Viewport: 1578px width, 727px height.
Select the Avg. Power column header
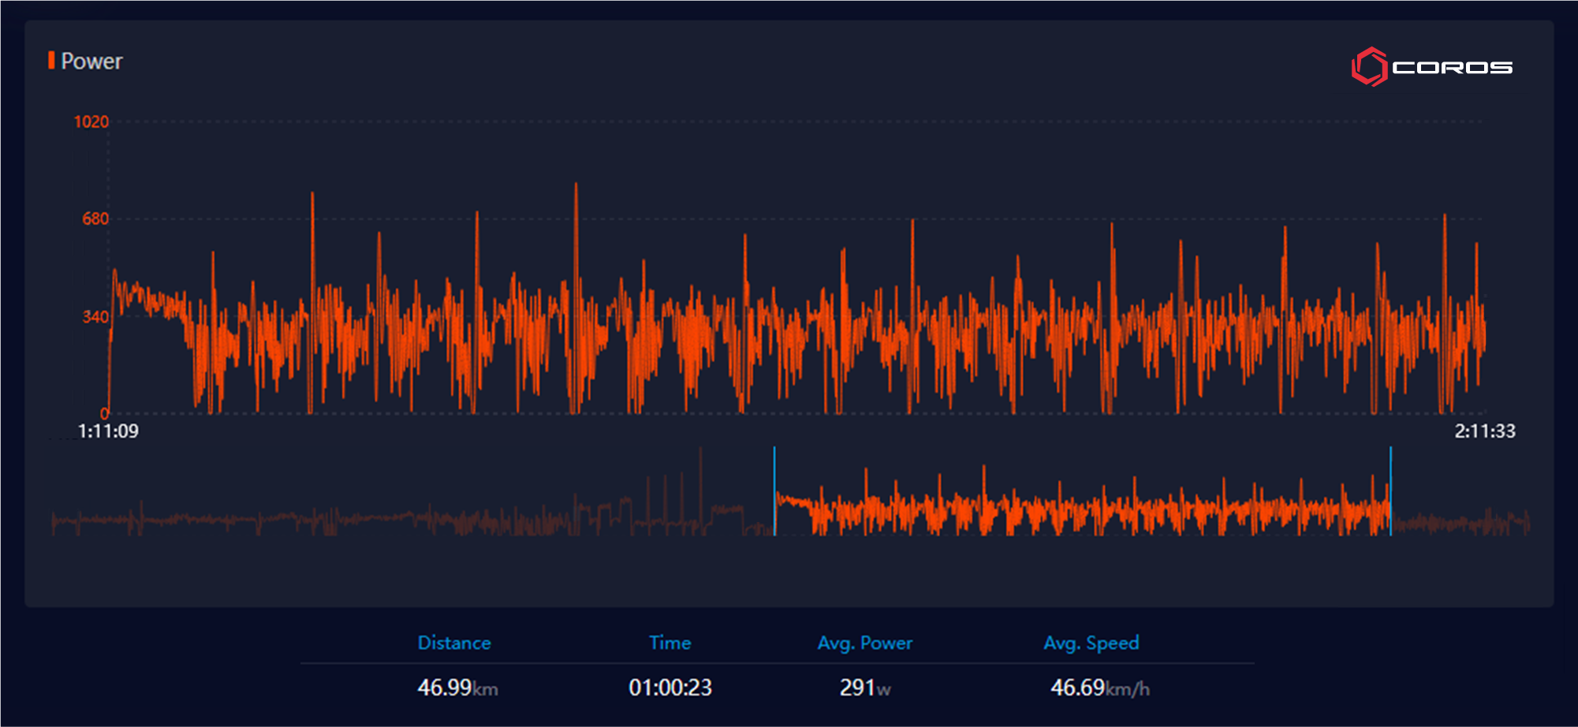pyautogui.click(x=864, y=643)
